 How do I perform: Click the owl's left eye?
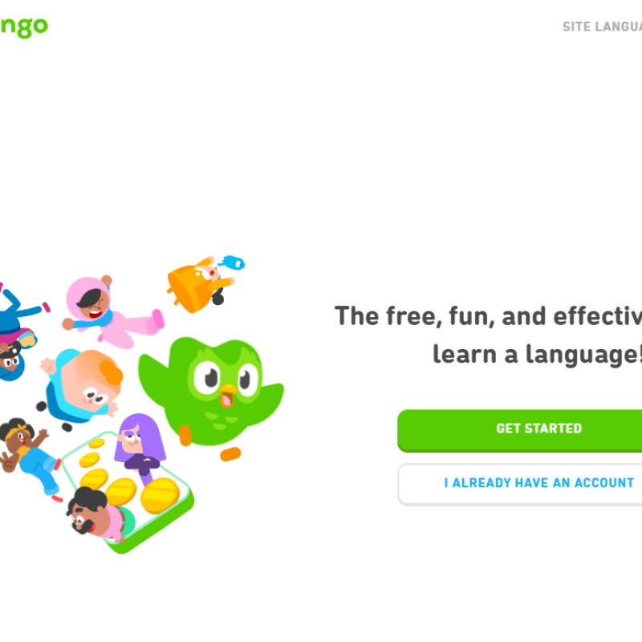(207, 377)
